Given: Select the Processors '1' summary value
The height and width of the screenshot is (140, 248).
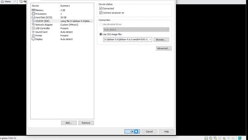Looking at the screenshot, I should 61,14.
